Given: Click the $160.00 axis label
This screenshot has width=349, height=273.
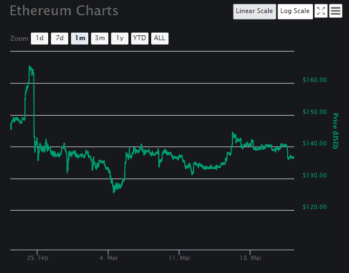Looking at the screenshot, I should click(x=314, y=80).
